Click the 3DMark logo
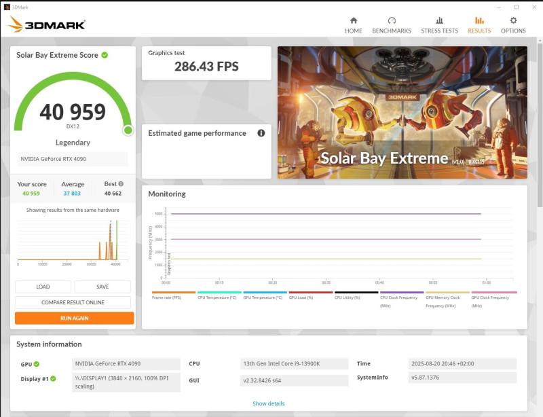Viewport: 543px width, 417px height. (x=47, y=24)
